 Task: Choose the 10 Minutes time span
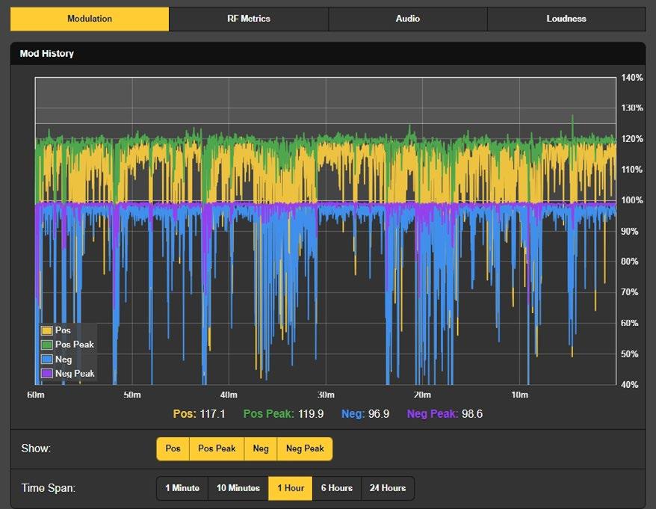[238, 488]
